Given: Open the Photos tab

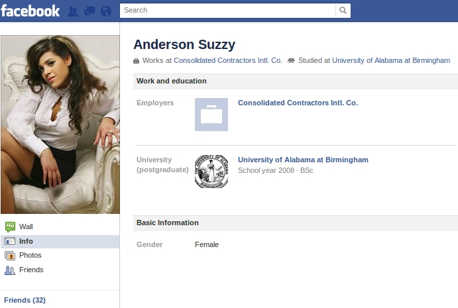Looking at the screenshot, I should (x=60, y=256).
